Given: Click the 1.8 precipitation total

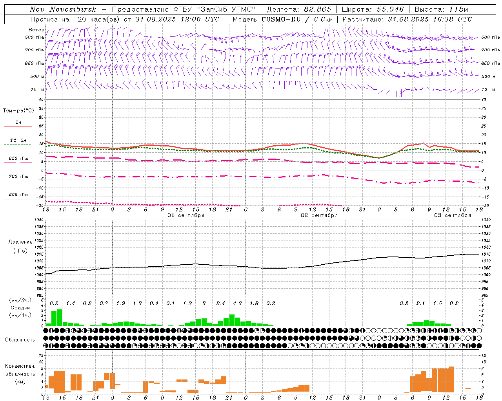Looking at the screenshot, I should pos(254,303).
